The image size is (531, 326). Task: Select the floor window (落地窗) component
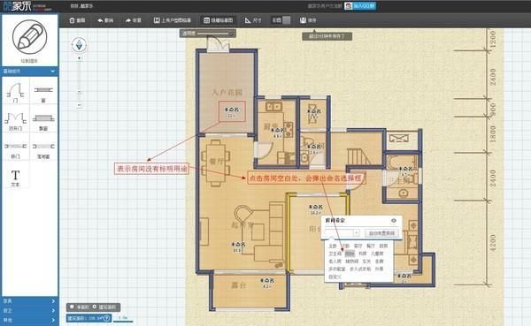click(x=43, y=149)
